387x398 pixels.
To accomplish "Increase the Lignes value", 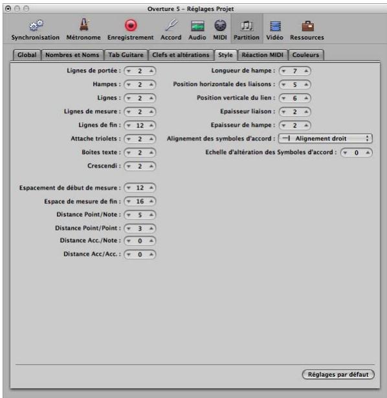I will click(x=151, y=98).
